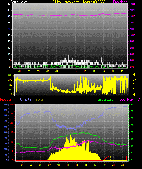142x169 pixels.
Task: Click the 1020 pressure axis value
Action: (133, 10)
